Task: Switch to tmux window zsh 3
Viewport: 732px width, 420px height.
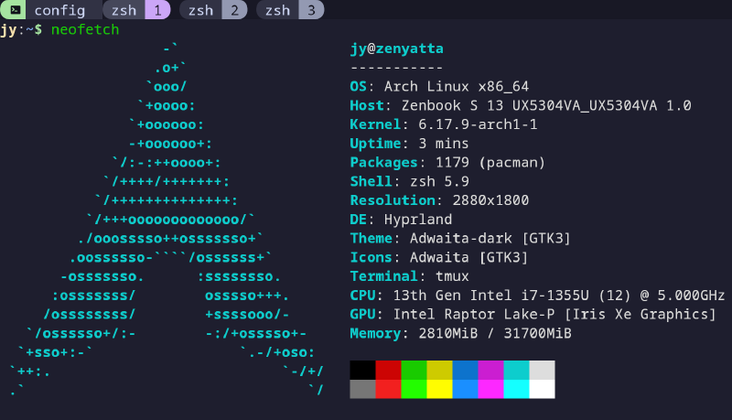Action: (x=290, y=10)
